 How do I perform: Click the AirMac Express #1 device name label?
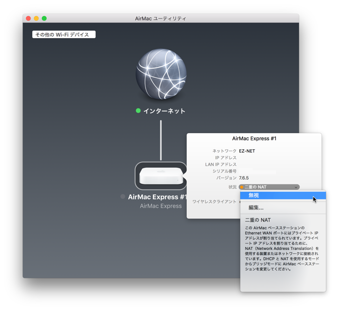[x=157, y=197]
